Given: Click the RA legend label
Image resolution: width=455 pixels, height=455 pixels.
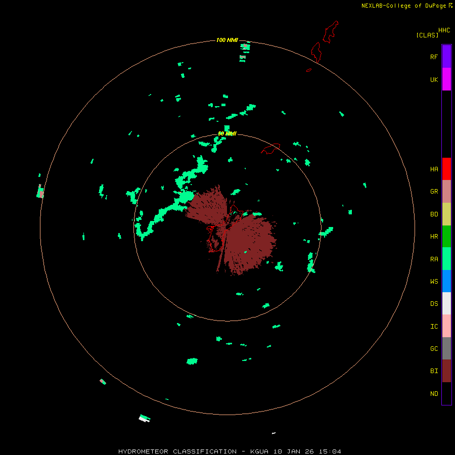Looking at the screenshot, I should pos(434,259).
